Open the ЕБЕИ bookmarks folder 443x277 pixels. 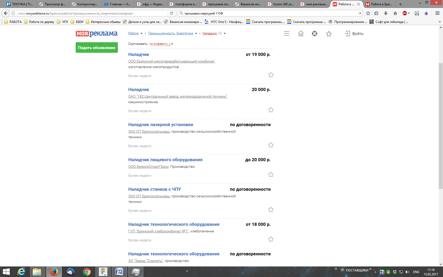coord(77,22)
